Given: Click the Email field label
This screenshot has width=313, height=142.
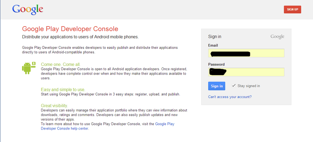Looking at the screenshot, I should pos(213,45).
